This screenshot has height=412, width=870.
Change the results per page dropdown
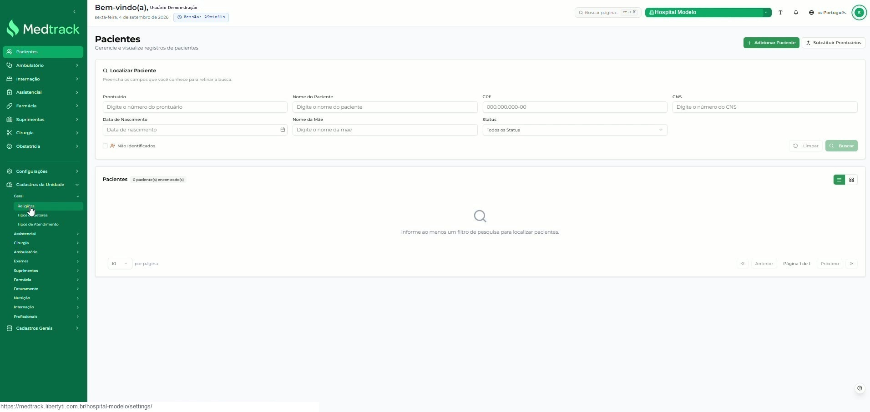[x=120, y=264]
